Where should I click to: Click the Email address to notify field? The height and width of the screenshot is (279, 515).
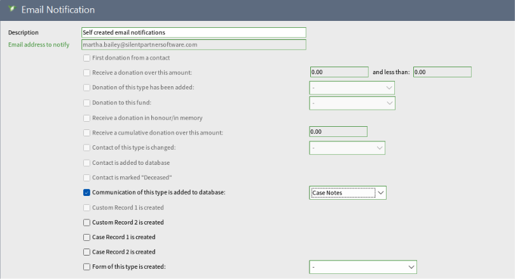194,44
